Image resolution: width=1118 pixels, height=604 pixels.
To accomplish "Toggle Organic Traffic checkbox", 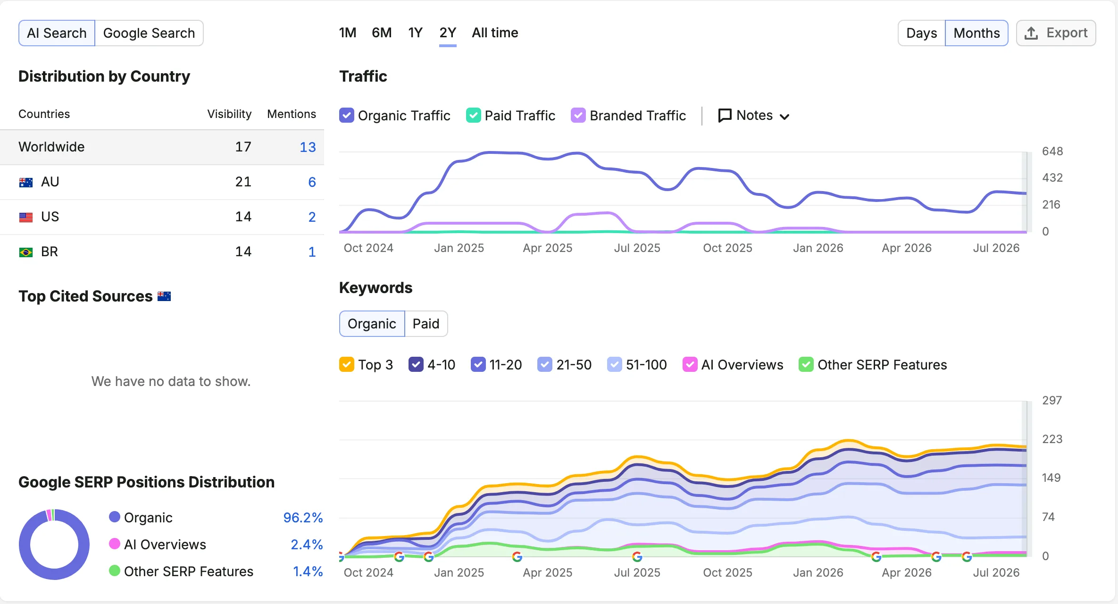I will [347, 116].
